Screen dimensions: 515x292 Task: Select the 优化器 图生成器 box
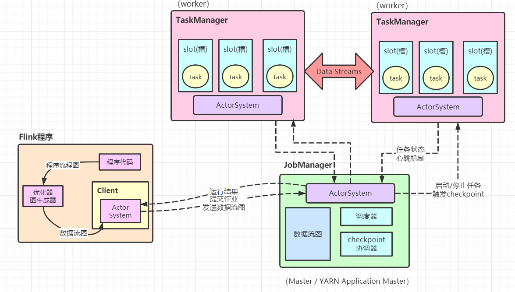(43, 196)
